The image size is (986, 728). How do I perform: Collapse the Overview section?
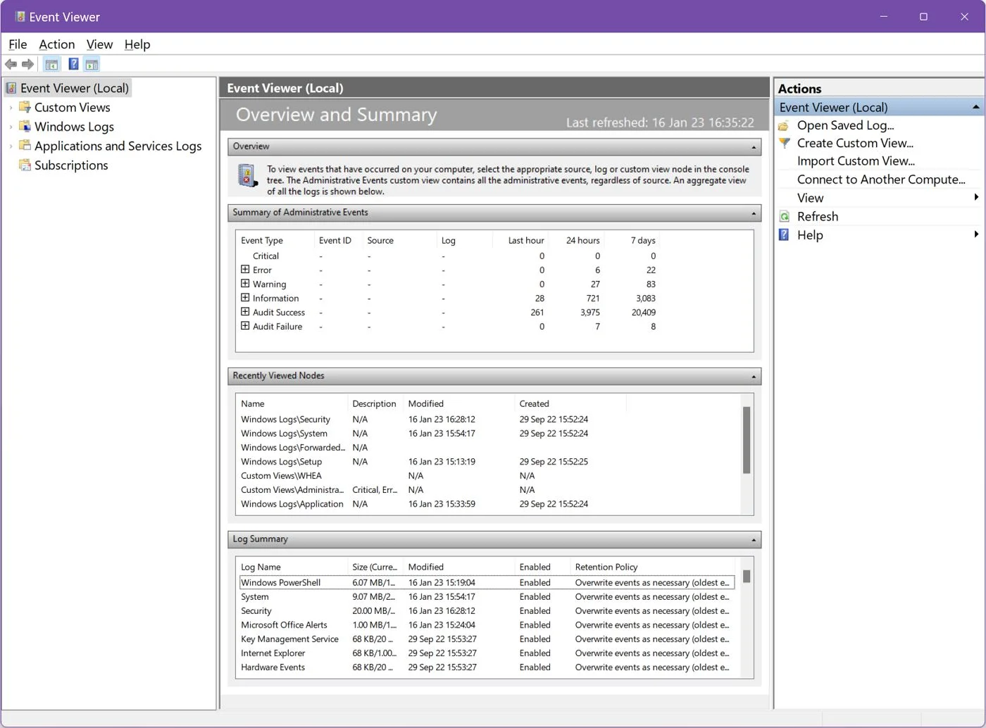[x=754, y=147]
